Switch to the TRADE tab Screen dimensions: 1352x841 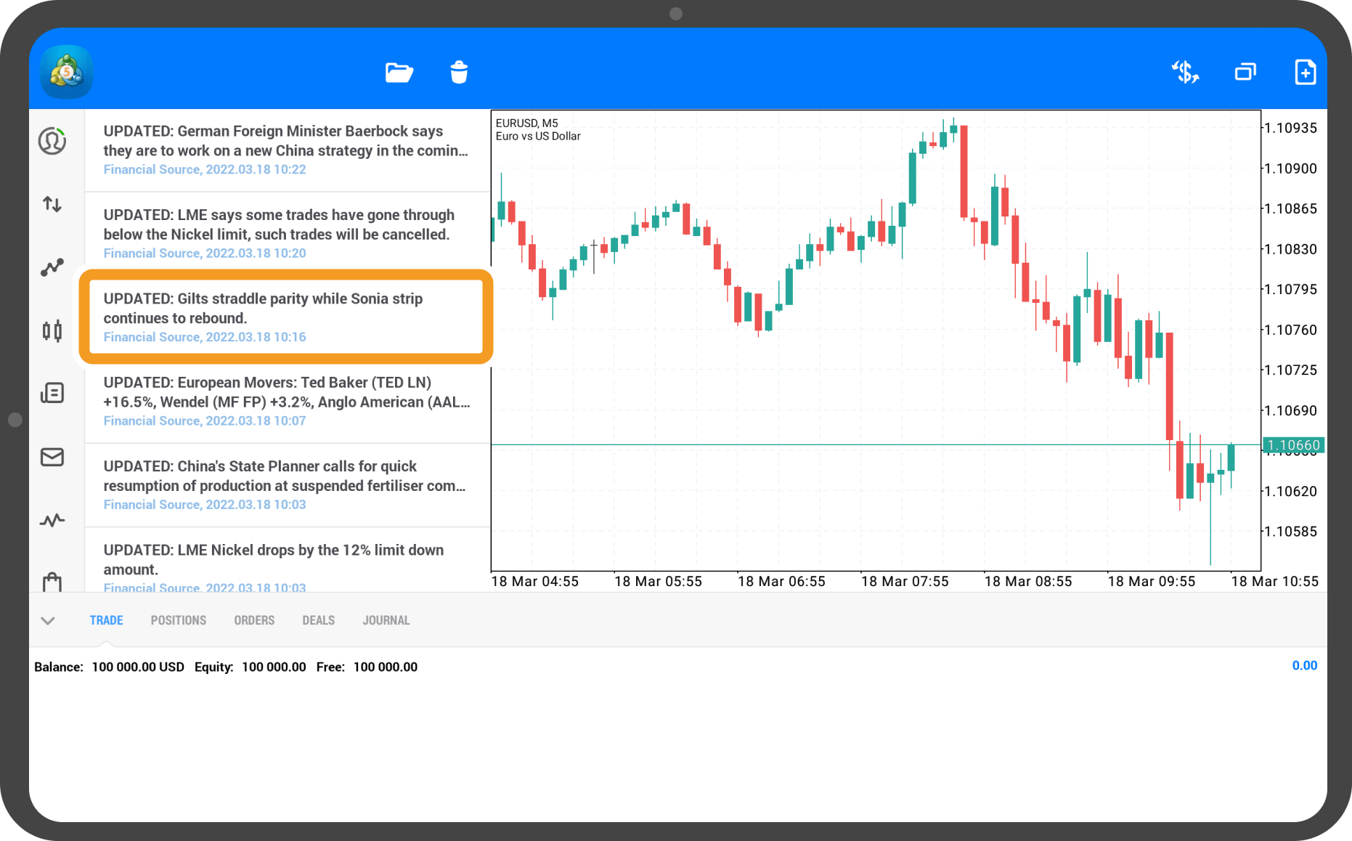pyautogui.click(x=106, y=620)
